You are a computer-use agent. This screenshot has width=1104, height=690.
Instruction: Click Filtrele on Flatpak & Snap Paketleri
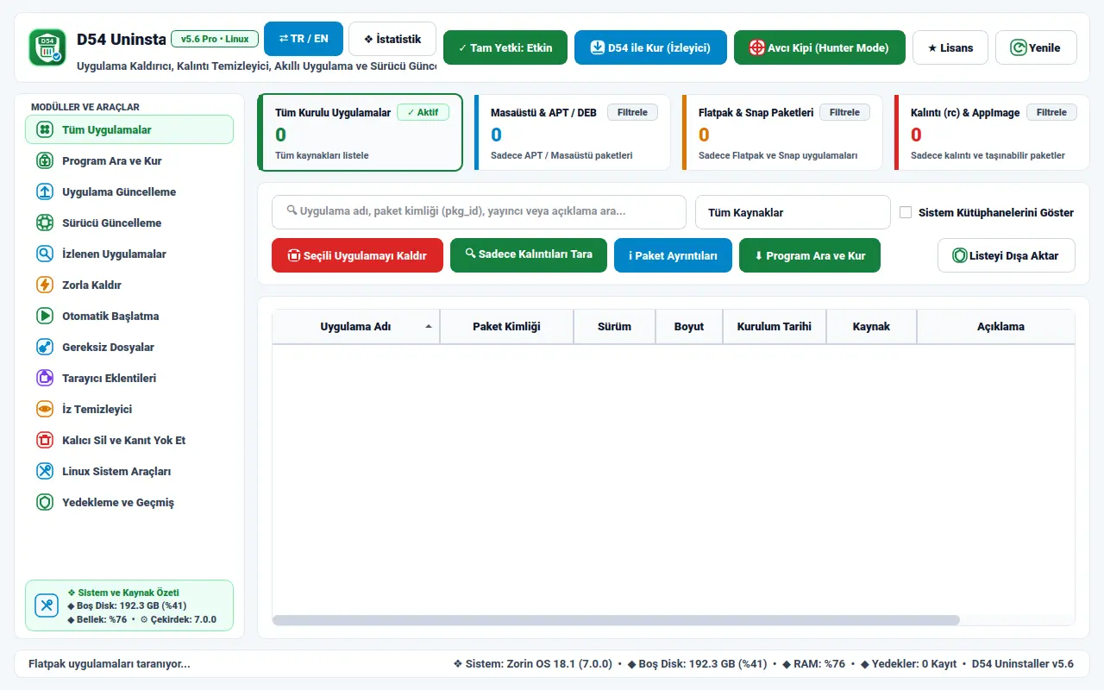844,112
